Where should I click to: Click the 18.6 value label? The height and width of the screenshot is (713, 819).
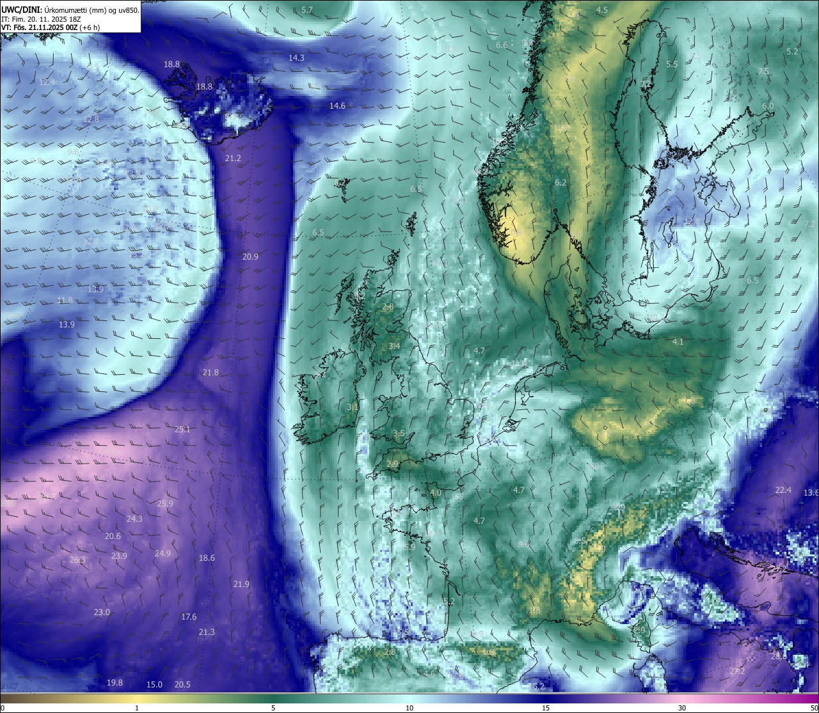point(207,558)
